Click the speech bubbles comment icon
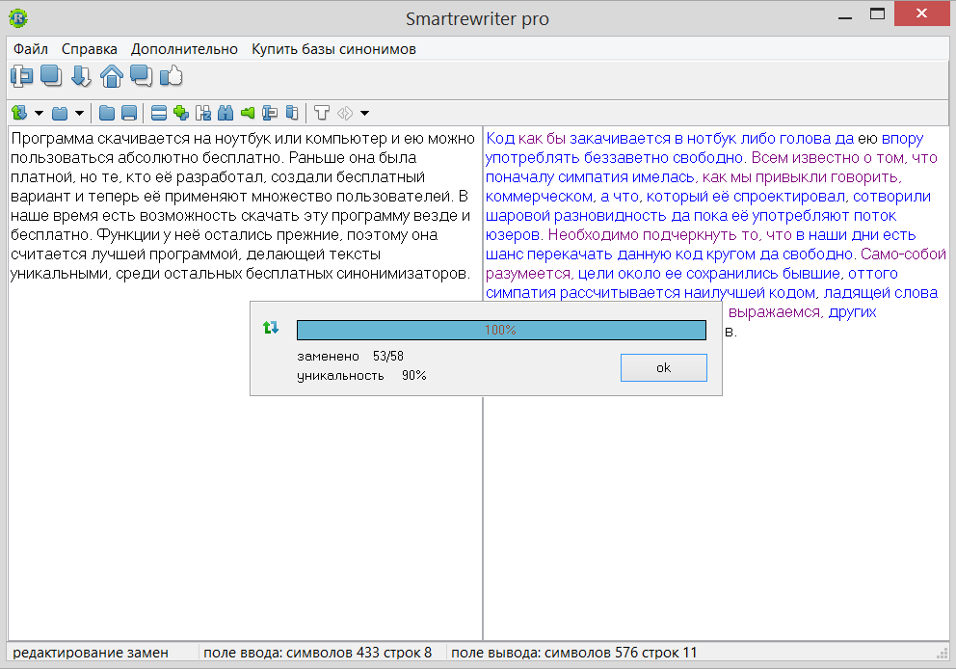The width and height of the screenshot is (956, 669). point(141,76)
